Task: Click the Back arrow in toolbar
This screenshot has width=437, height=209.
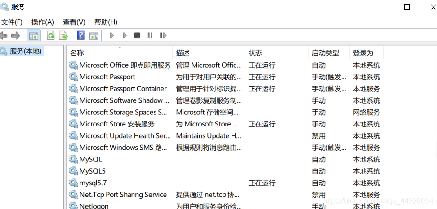Action: tap(3, 35)
